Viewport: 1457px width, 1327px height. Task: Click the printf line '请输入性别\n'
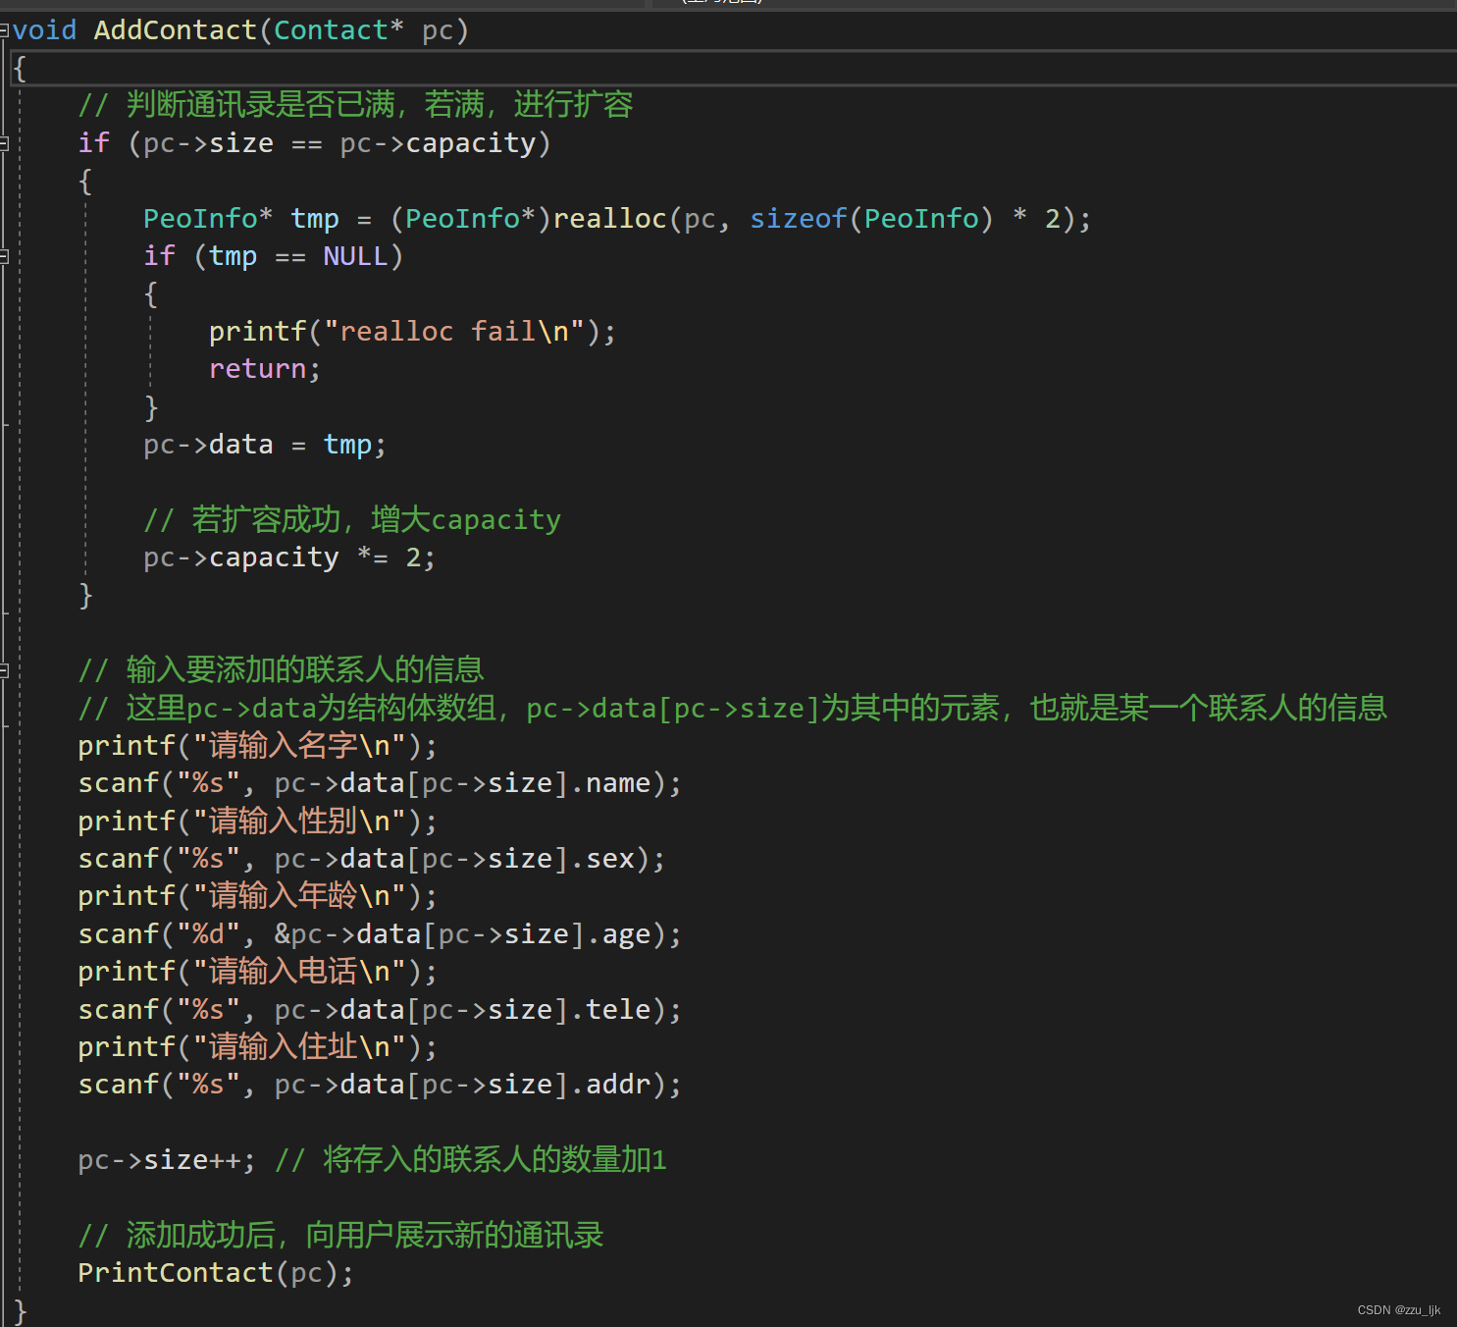[x=257, y=821]
